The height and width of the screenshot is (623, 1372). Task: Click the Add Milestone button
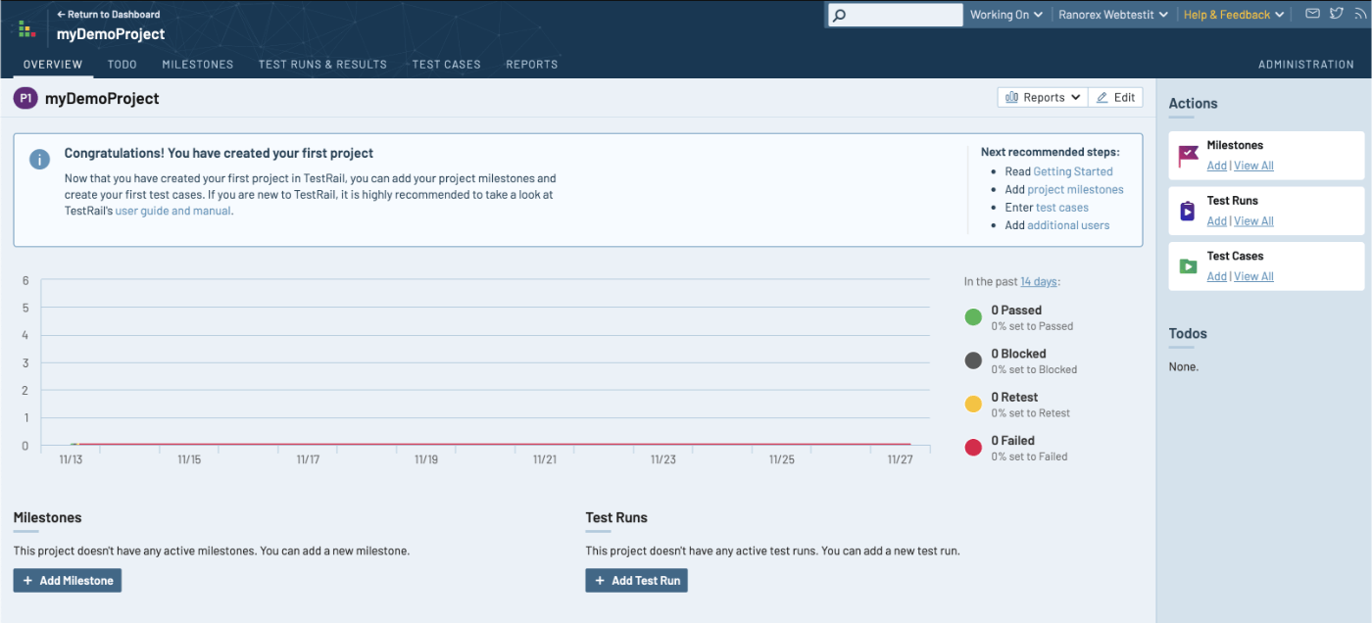[67, 581]
